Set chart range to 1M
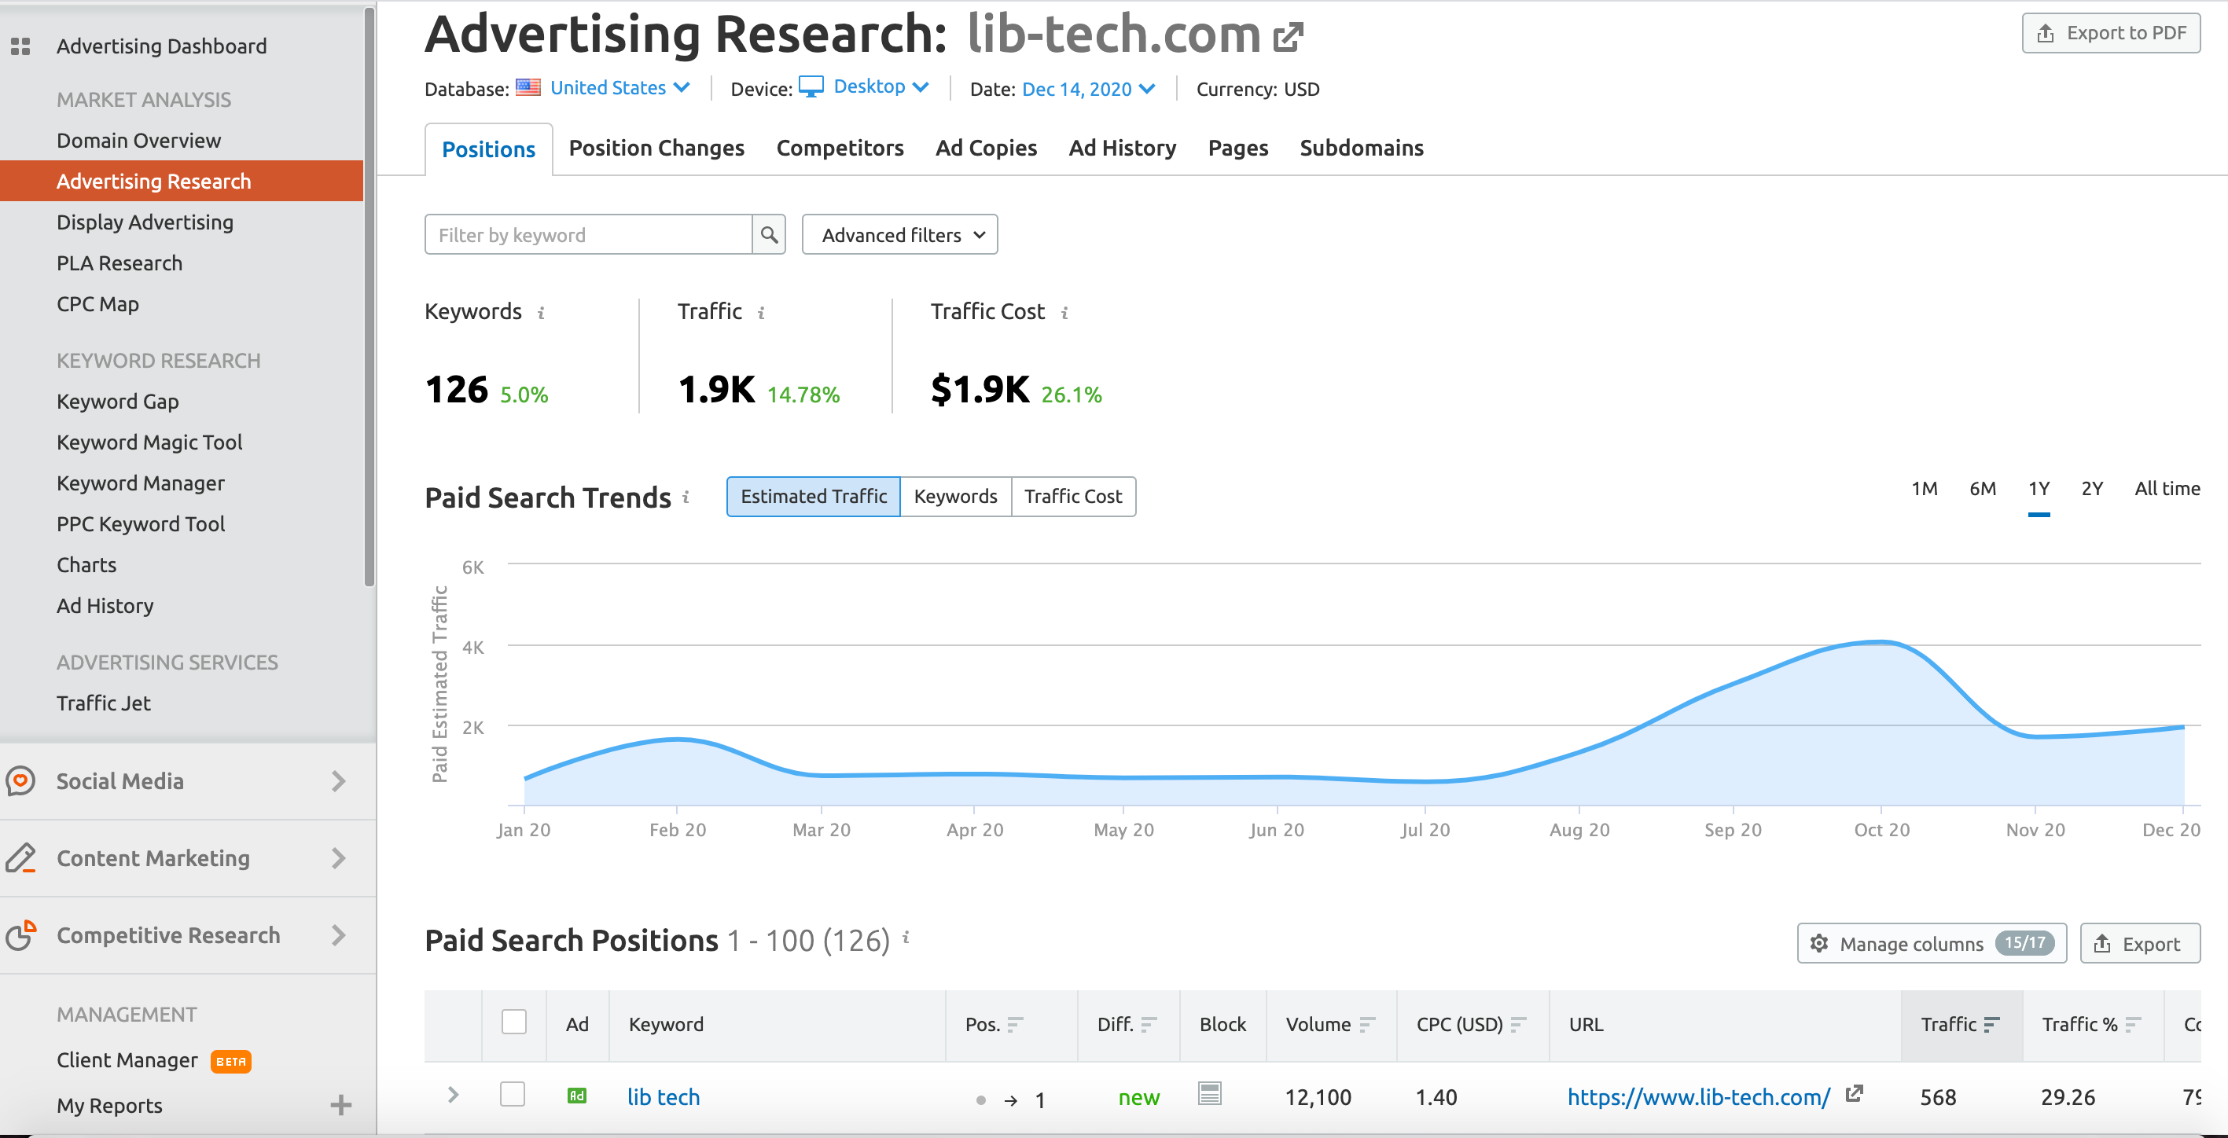Viewport: 2228px width, 1138px height. click(1924, 489)
